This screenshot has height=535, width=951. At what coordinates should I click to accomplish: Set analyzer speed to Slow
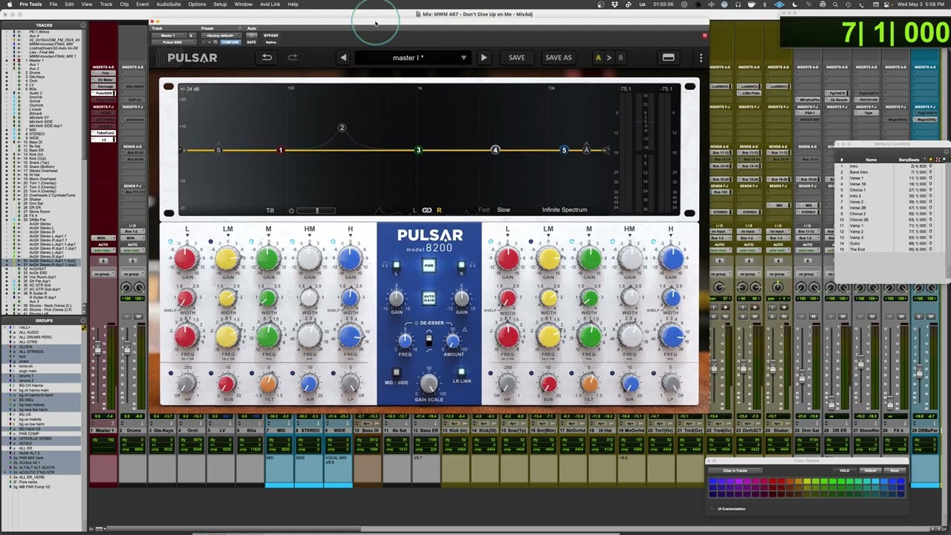tap(504, 210)
